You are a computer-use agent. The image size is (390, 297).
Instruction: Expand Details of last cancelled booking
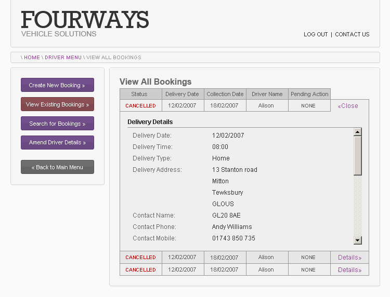point(349,270)
